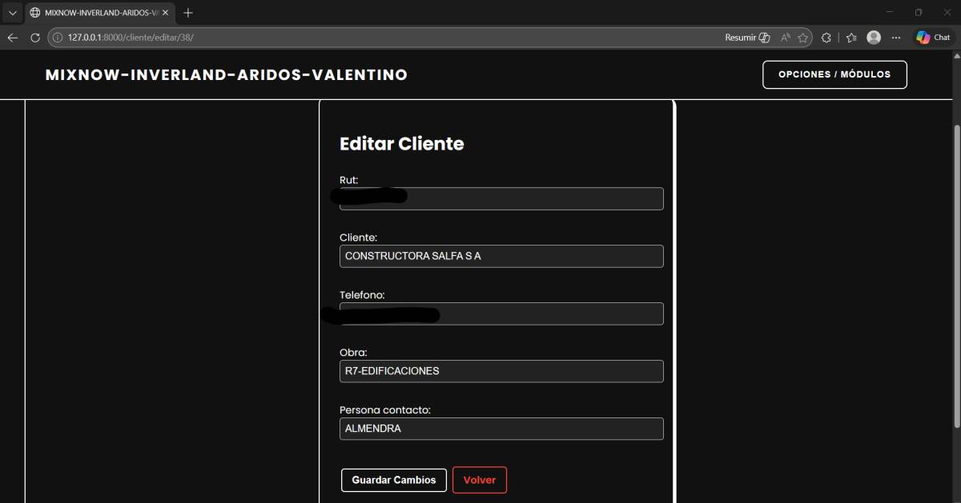Click the MIXNOW-INVERLAND-ARIDOS-VALENTINO site title
The height and width of the screenshot is (503, 961).
click(x=227, y=75)
